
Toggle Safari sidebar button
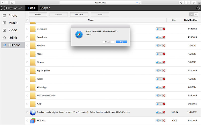coord(12,2)
